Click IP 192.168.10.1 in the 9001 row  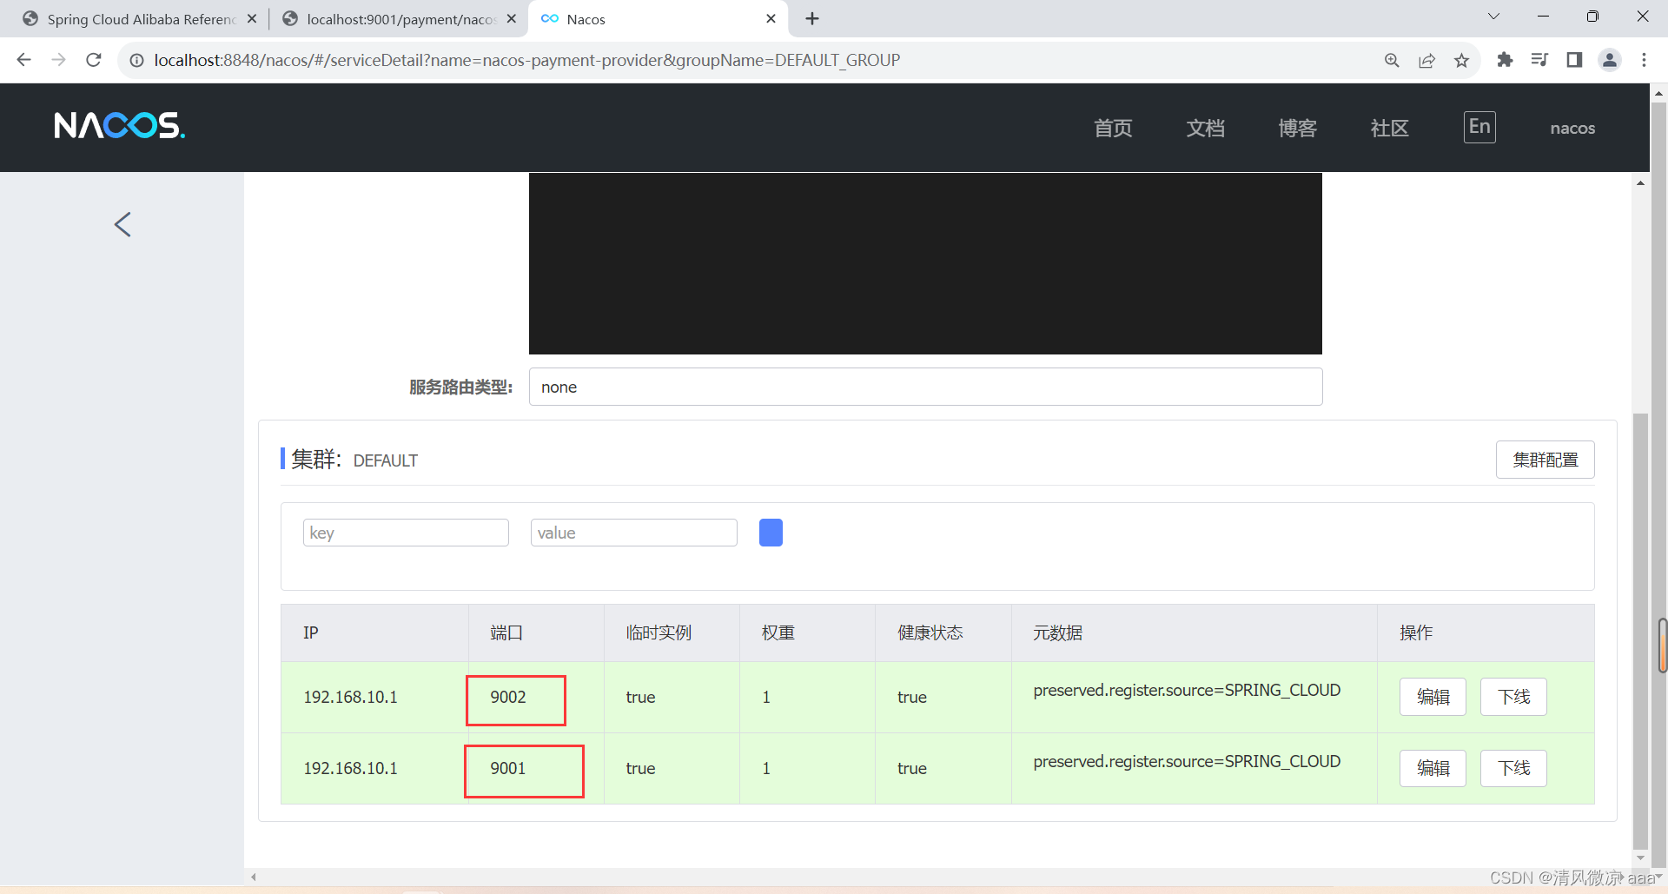click(350, 768)
